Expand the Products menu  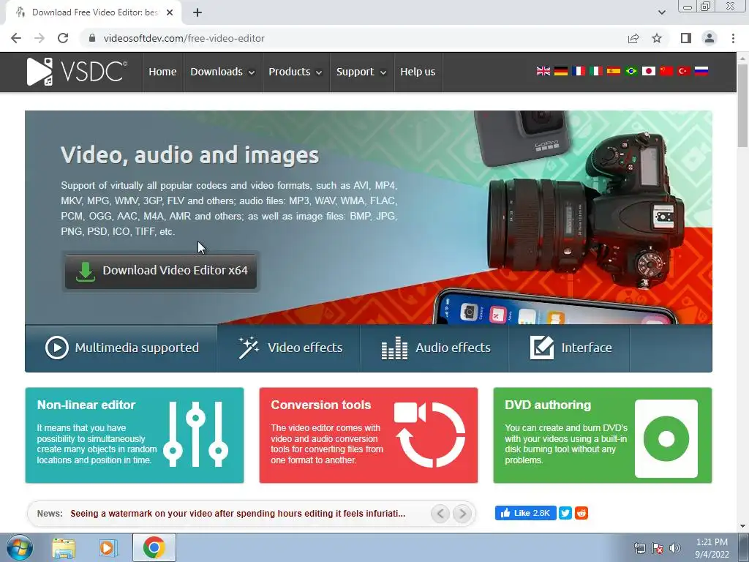click(x=296, y=72)
